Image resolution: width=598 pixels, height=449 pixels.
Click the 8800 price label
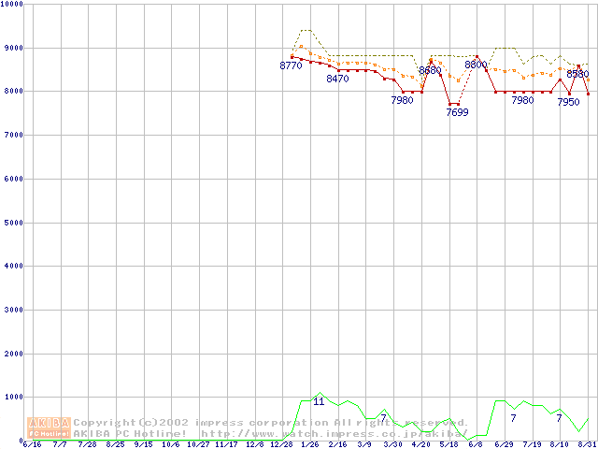476,65
